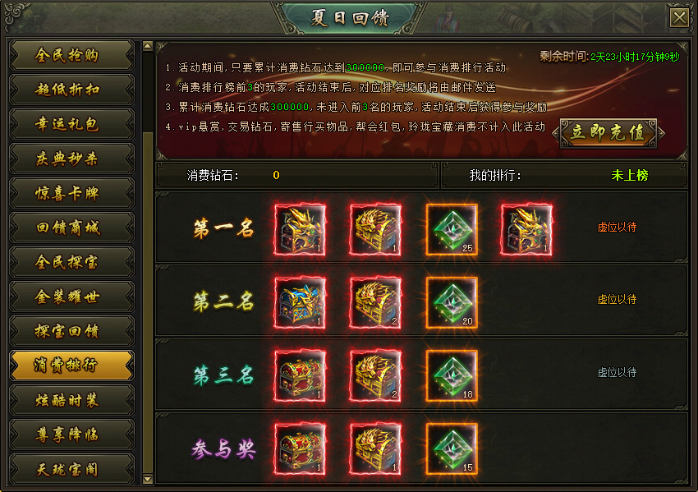This screenshot has width=698, height=492.
Task: Open the 幸运礼包 tab
Action: click(x=71, y=124)
